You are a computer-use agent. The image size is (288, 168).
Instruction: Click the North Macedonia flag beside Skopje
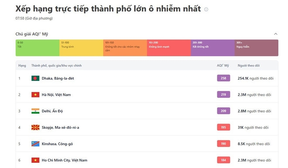click(35, 128)
